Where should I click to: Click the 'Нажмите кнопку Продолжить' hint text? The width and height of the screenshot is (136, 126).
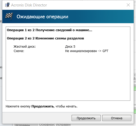(41, 106)
